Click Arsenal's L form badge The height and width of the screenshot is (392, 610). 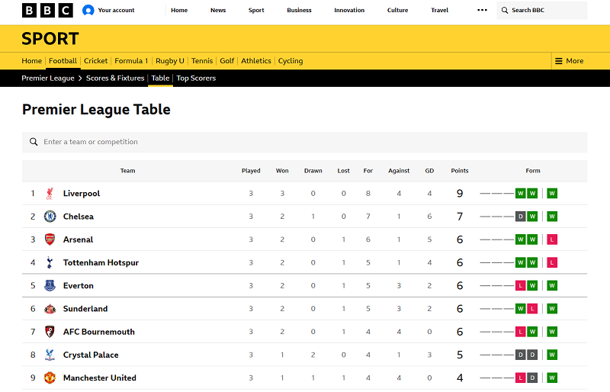click(x=552, y=239)
